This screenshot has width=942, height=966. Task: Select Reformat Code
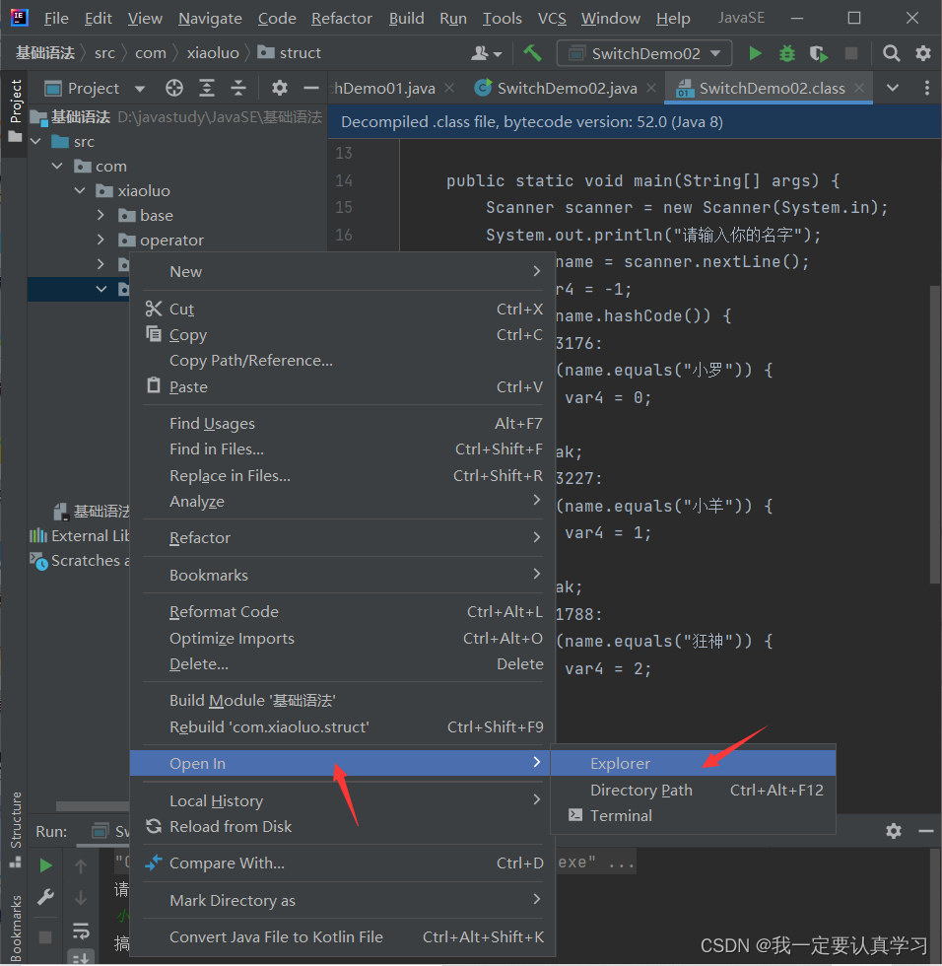(x=342, y=612)
